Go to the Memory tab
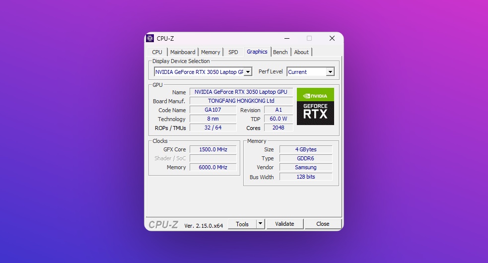488x263 pixels. pos(210,52)
